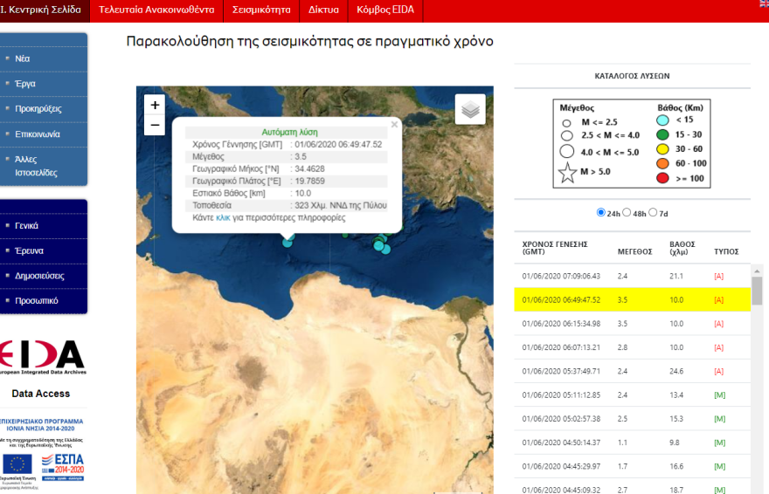The width and height of the screenshot is (769, 494).
Task: Select the 01/06/2020 05:02:57.38 event row
Action: 632,419
